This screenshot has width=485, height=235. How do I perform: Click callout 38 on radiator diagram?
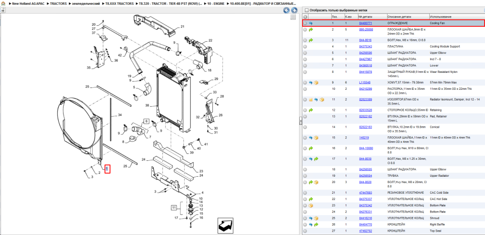pos(147,105)
